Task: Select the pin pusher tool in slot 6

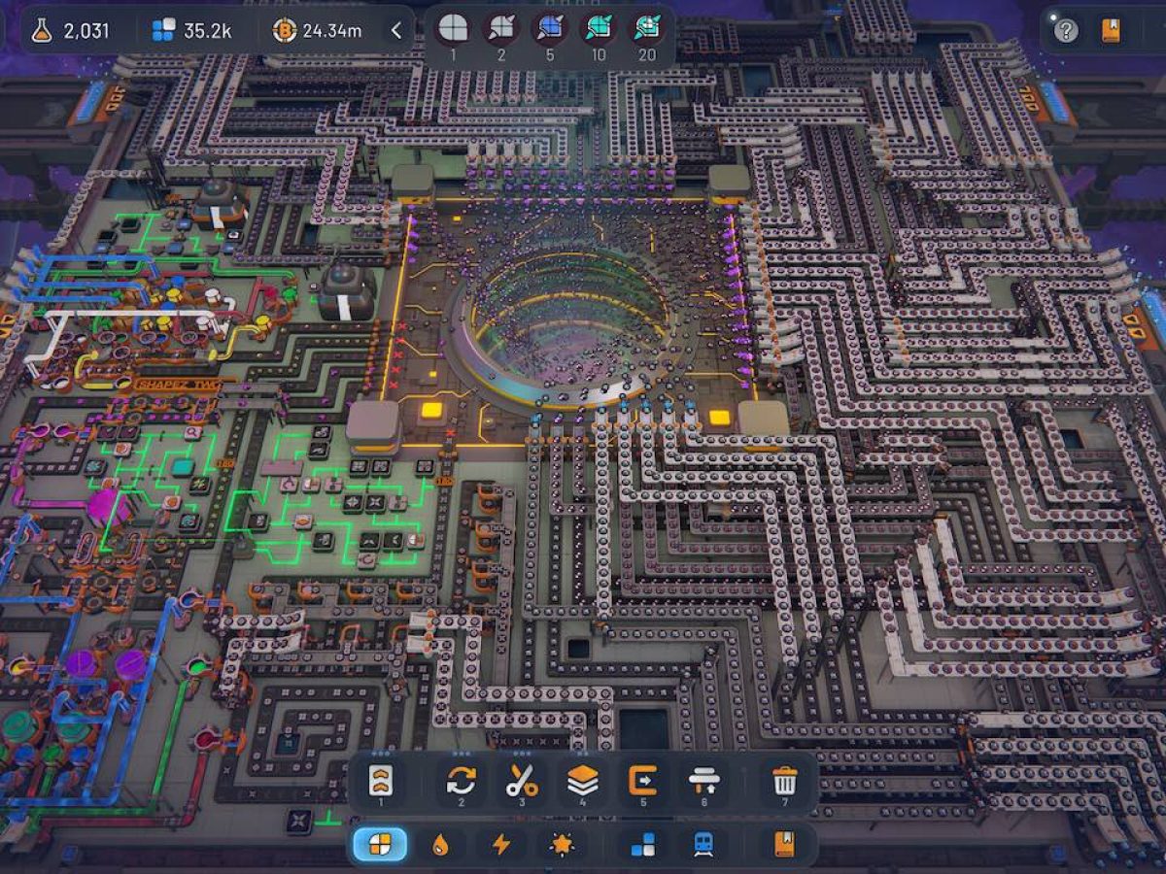Action: 703,781
